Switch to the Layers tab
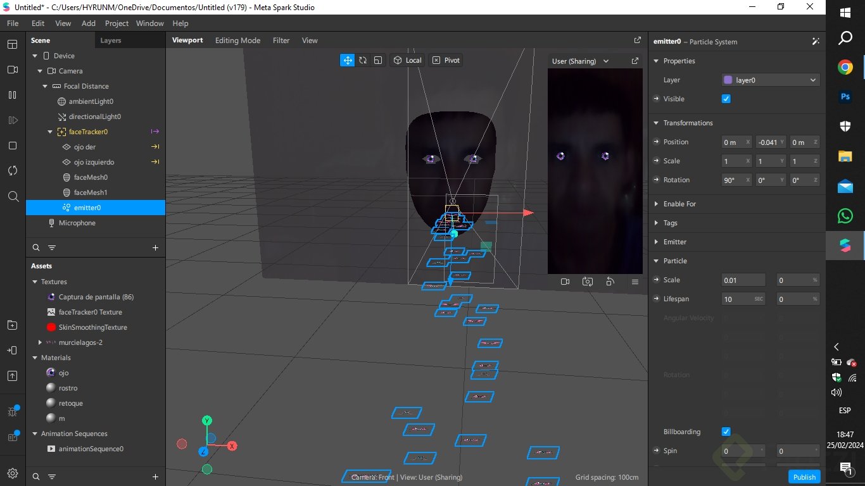The height and width of the screenshot is (486, 865). click(x=111, y=40)
